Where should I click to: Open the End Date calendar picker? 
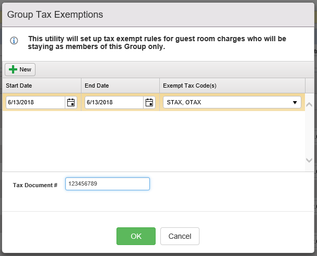click(x=149, y=102)
